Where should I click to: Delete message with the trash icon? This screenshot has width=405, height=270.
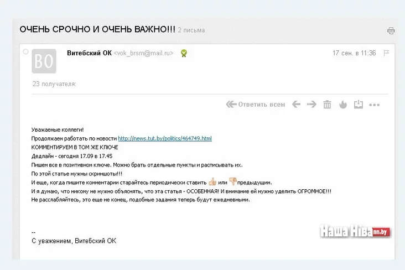coord(327,105)
